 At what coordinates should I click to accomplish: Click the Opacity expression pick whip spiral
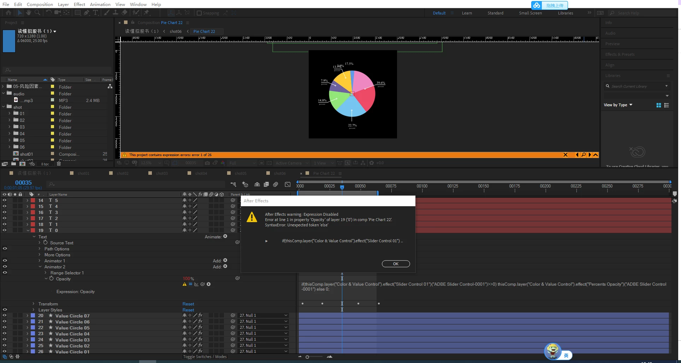pyautogui.click(x=202, y=284)
